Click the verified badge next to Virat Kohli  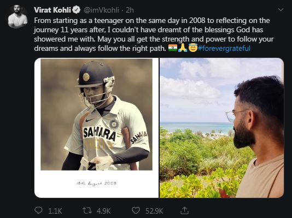[77, 10]
